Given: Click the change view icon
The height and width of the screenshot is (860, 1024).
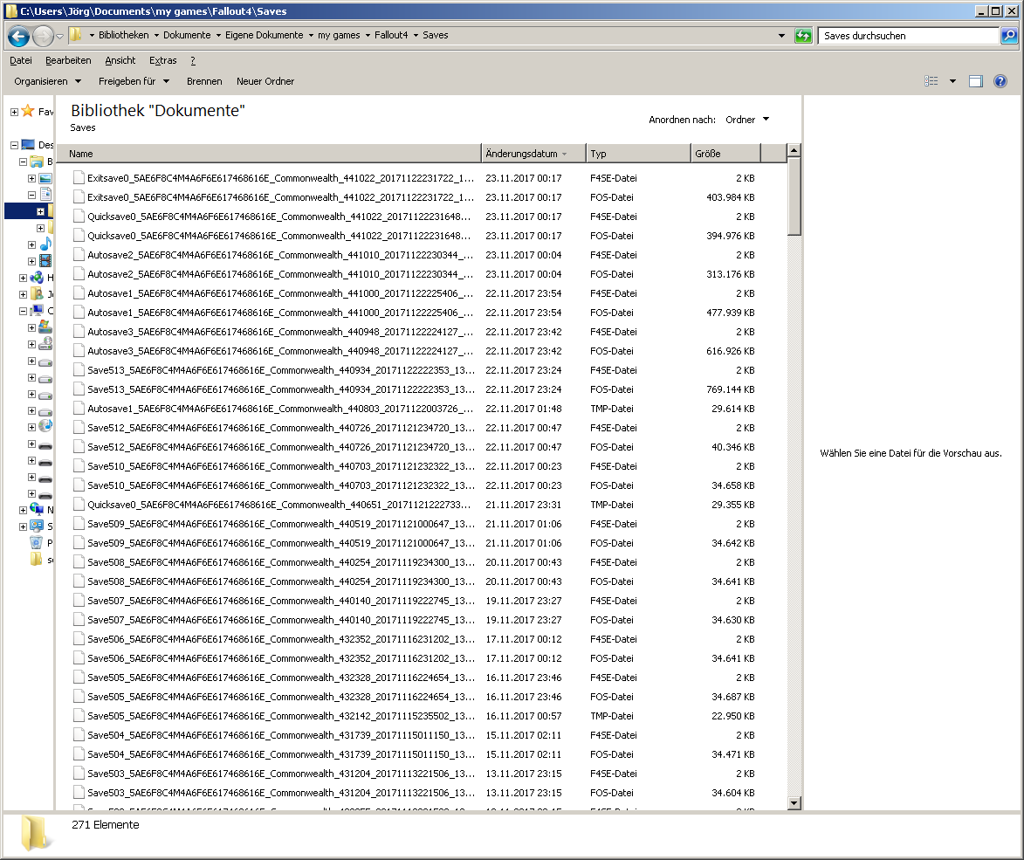Looking at the screenshot, I should click(931, 81).
